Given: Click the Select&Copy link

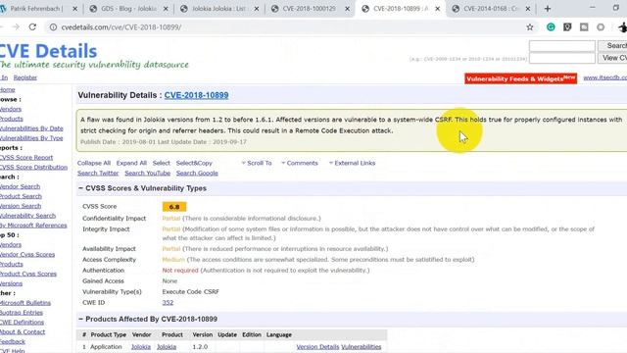Looking at the screenshot, I should (x=194, y=163).
